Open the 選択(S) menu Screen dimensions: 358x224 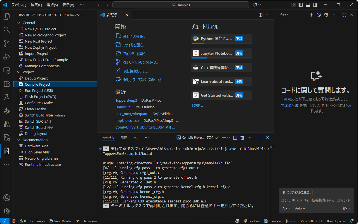(x=52, y=5)
